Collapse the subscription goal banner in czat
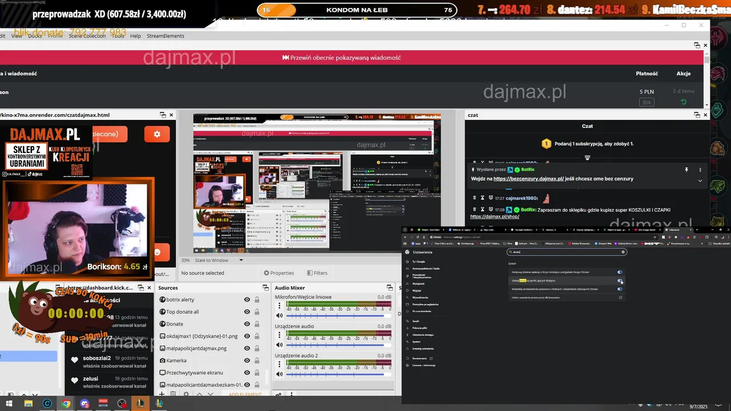Viewport: 731px width, 411px height. coord(587,158)
